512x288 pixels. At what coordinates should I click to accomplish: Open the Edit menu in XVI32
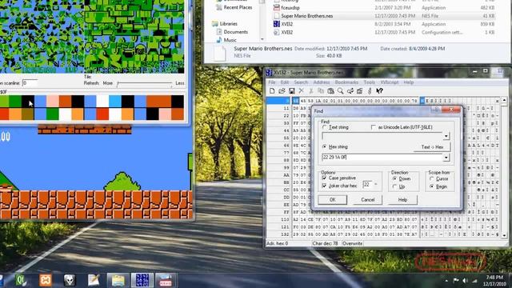coord(285,82)
